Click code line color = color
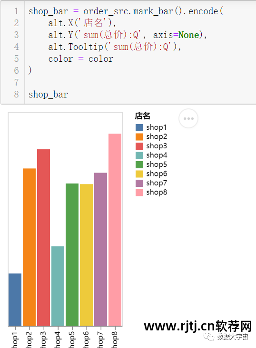This screenshot has width=256, height=348. [x=81, y=59]
